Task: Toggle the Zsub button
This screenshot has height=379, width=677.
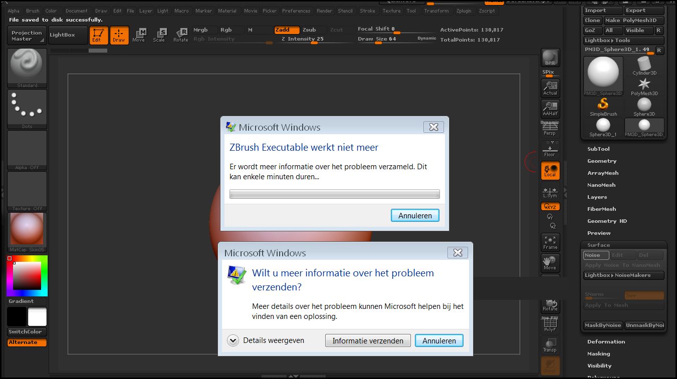Action: (313, 30)
